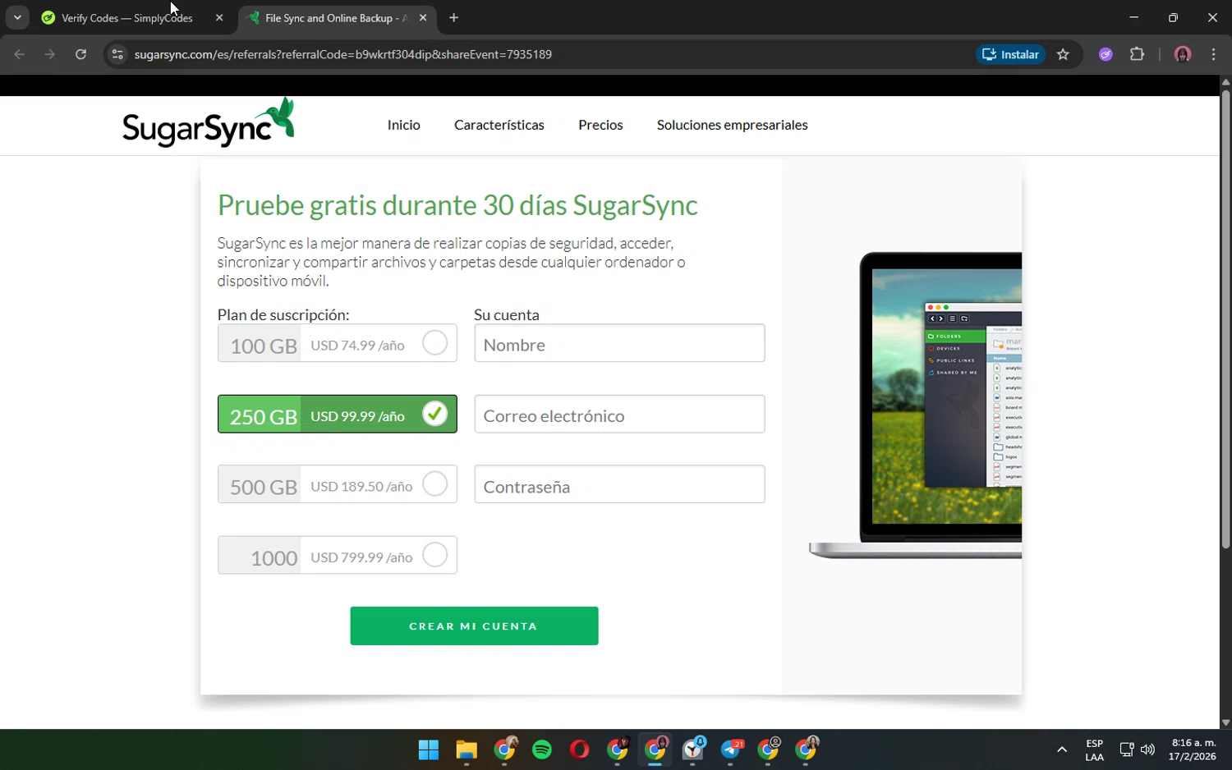Viewport: 1232px width, 770px height.
Task: Open Opera browser from taskbar
Action: pyautogui.click(x=579, y=749)
